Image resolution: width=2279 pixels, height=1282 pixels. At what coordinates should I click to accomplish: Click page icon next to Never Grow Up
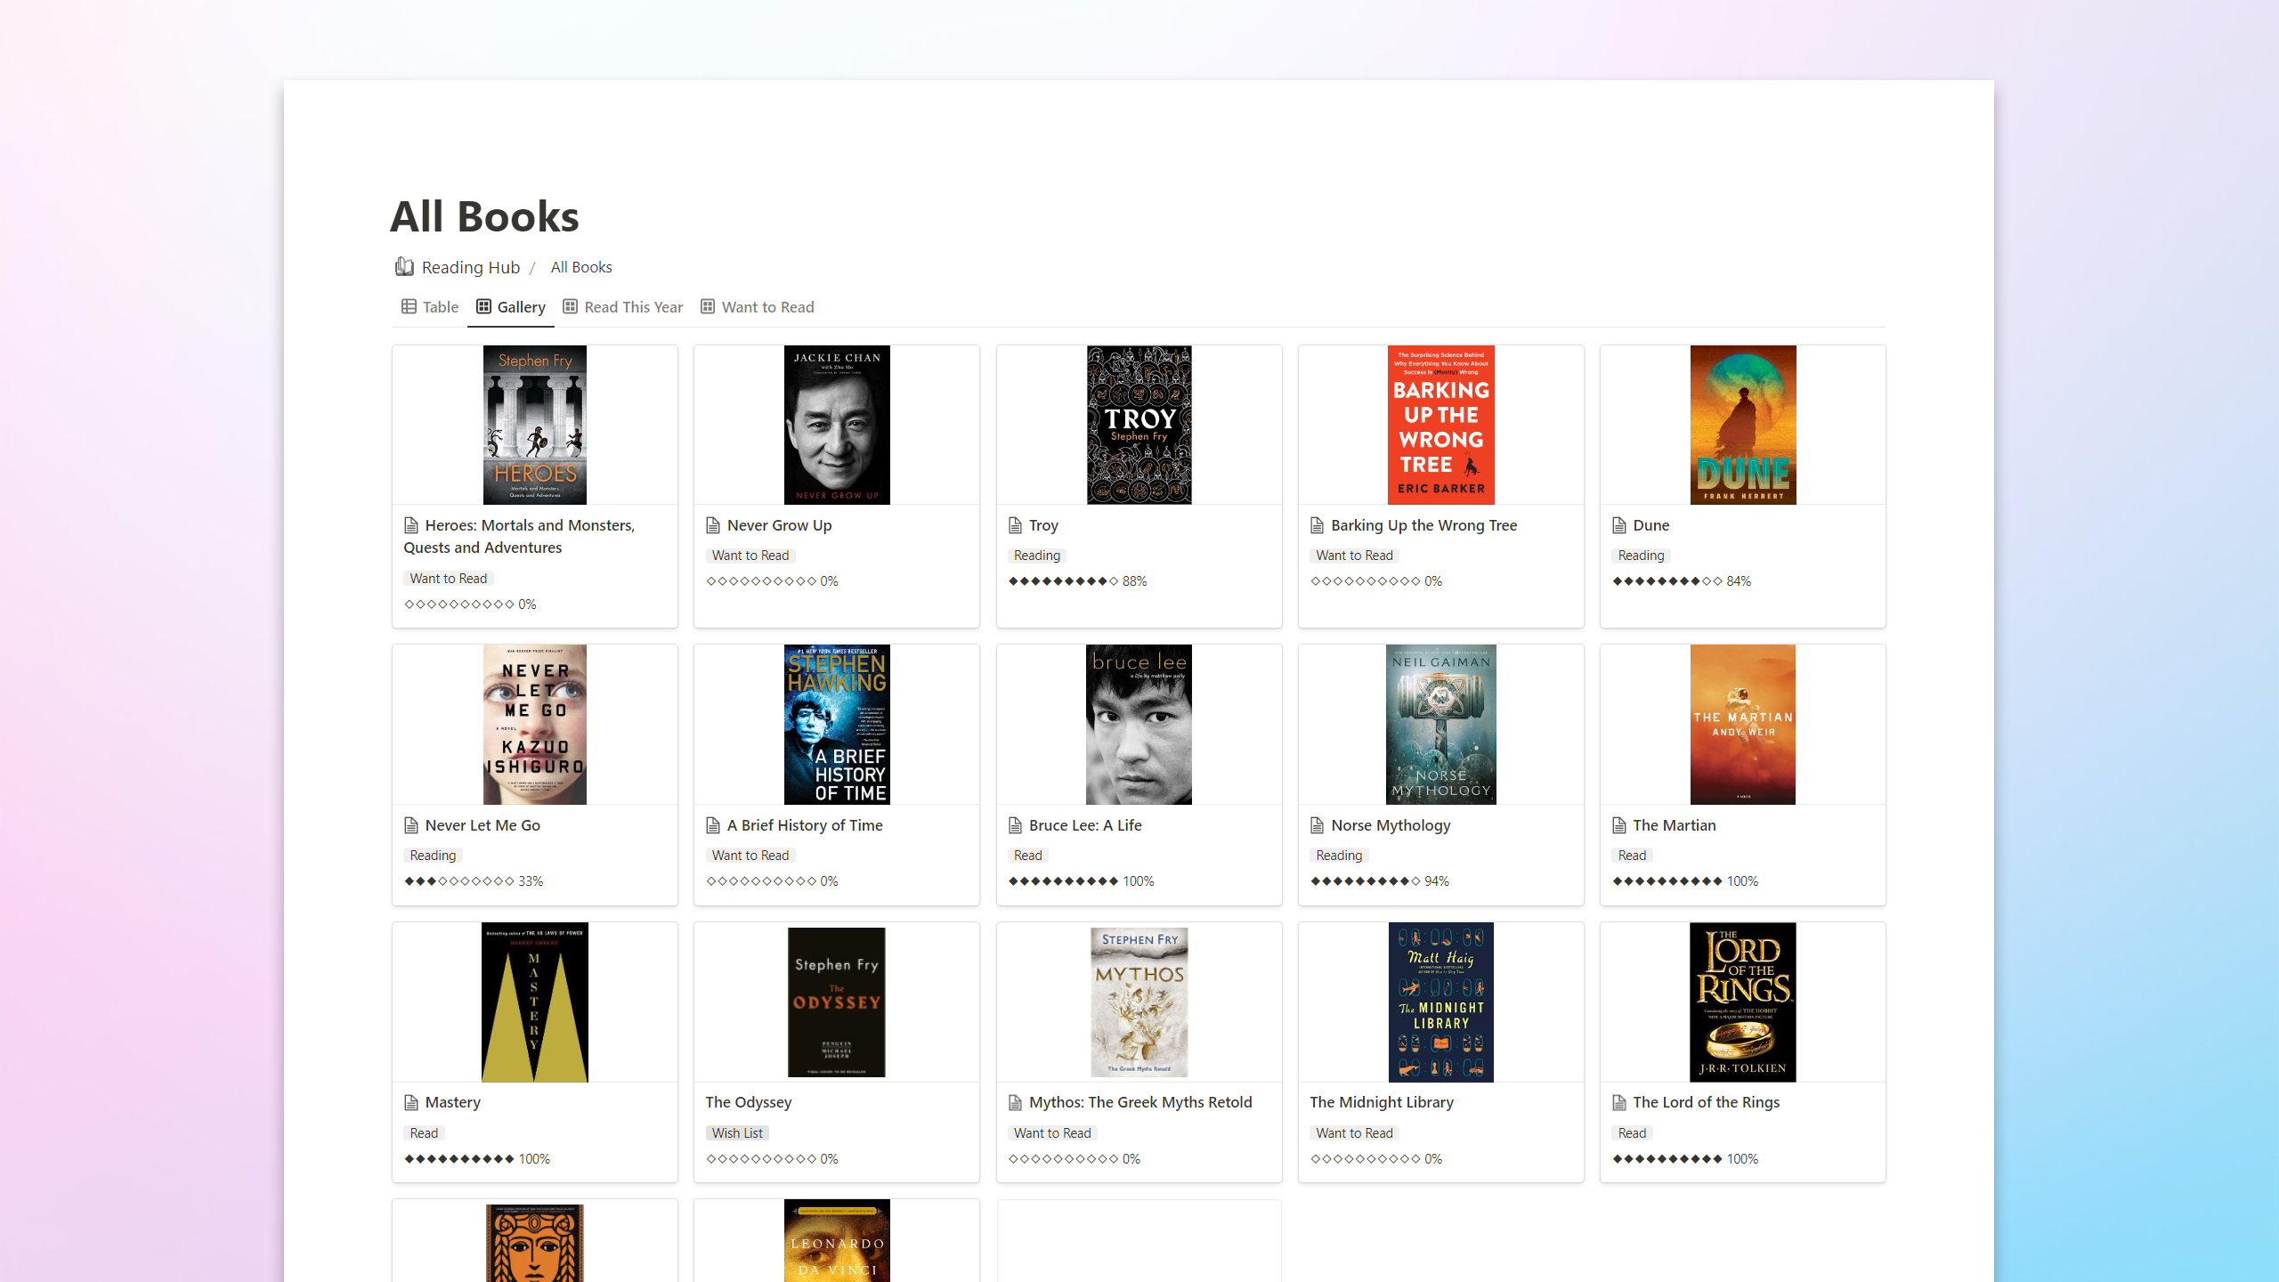(x=713, y=525)
